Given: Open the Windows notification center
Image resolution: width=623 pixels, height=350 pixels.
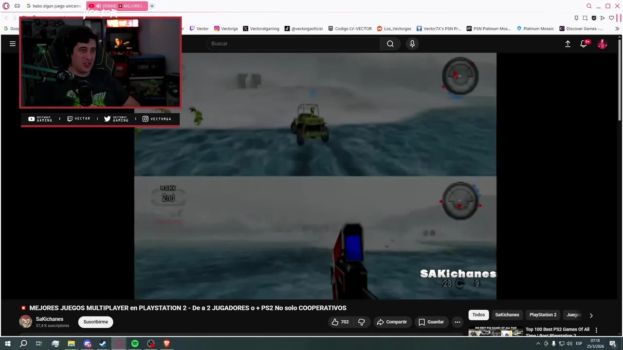Looking at the screenshot, I should [x=613, y=344].
